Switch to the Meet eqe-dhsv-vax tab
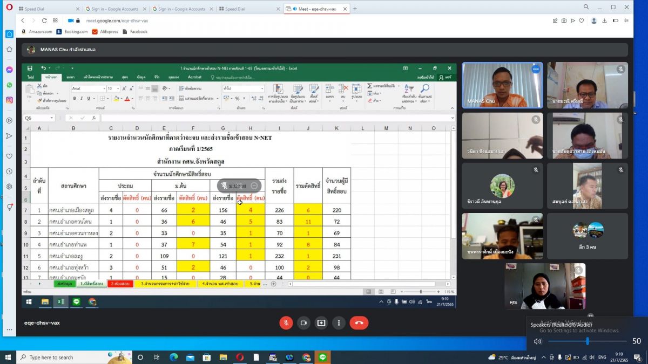The image size is (648, 364). pyautogui.click(x=316, y=9)
